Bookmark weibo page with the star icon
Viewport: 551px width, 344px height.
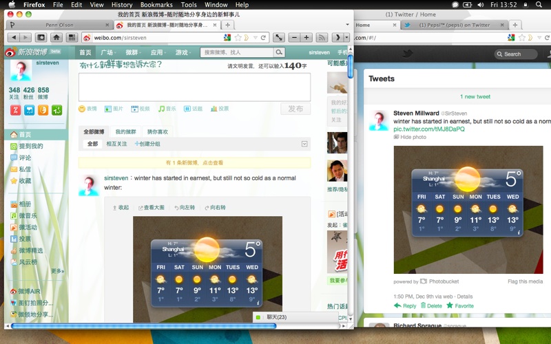[238, 38]
